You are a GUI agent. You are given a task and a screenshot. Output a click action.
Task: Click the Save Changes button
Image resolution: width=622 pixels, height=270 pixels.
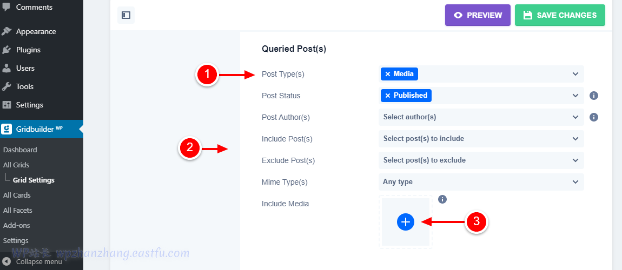coord(560,15)
